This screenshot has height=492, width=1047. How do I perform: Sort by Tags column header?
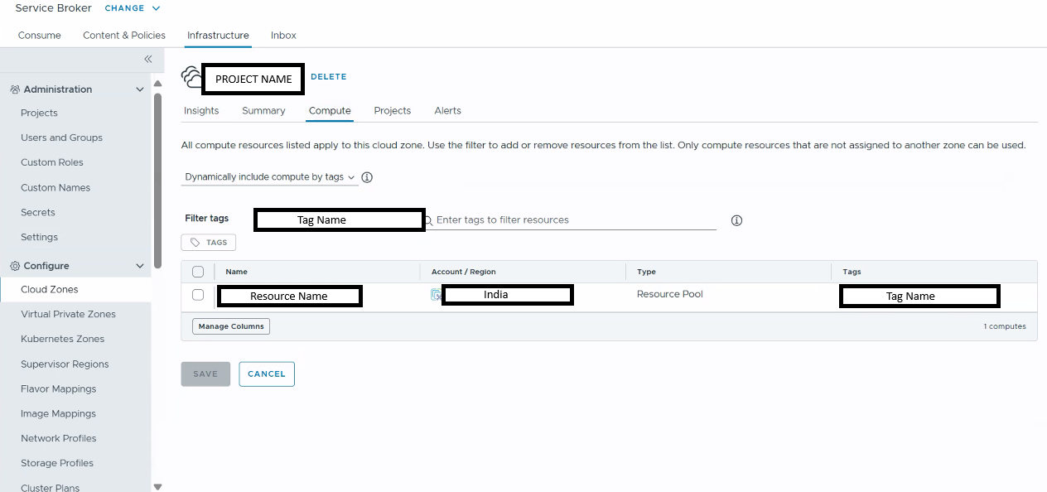pos(852,272)
